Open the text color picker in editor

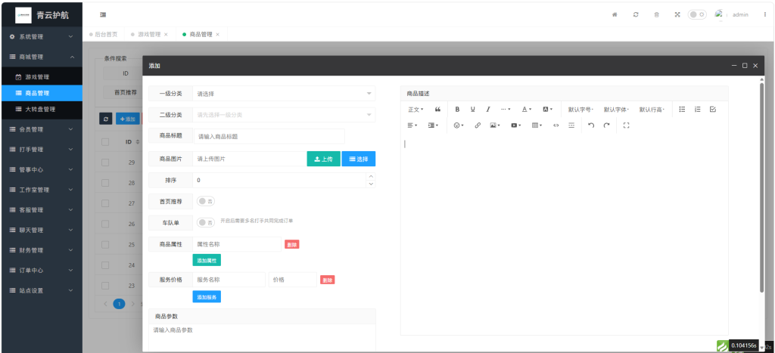coord(527,110)
